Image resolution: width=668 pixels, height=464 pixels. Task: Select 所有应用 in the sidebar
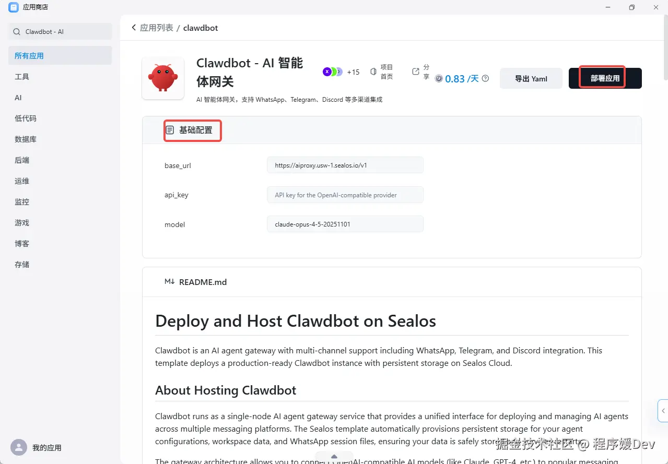pos(60,55)
